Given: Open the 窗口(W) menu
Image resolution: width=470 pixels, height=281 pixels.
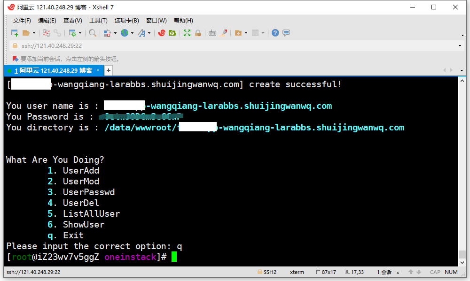Looking at the screenshot, I should coord(156,20).
